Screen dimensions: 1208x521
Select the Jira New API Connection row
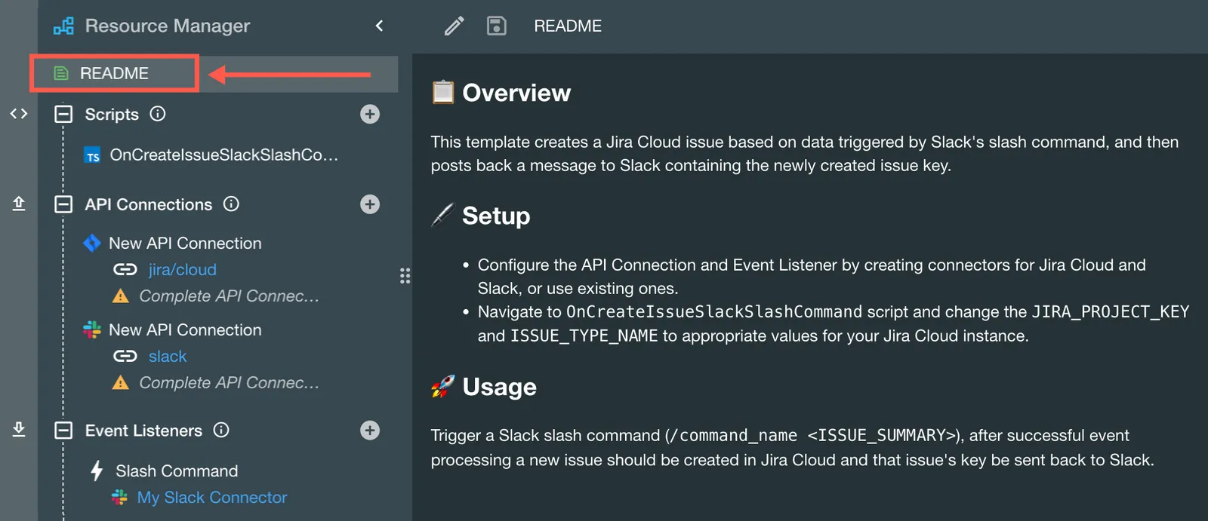coord(185,243)
